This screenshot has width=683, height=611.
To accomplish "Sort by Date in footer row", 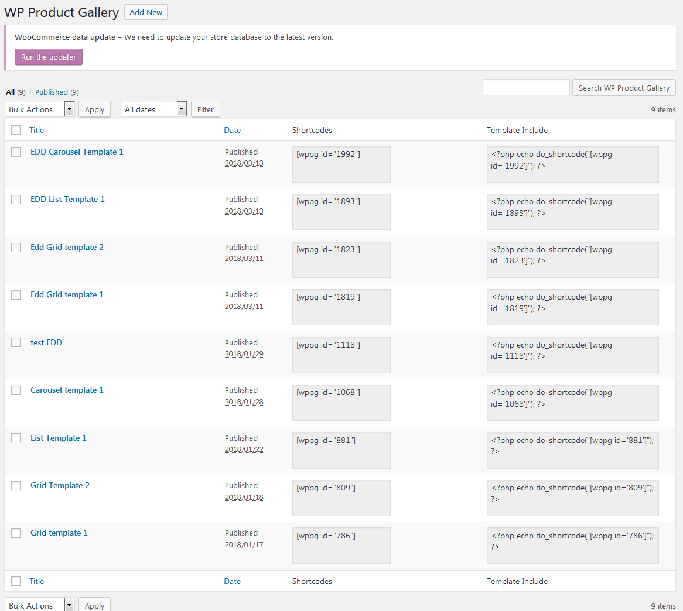I will 232,581.
